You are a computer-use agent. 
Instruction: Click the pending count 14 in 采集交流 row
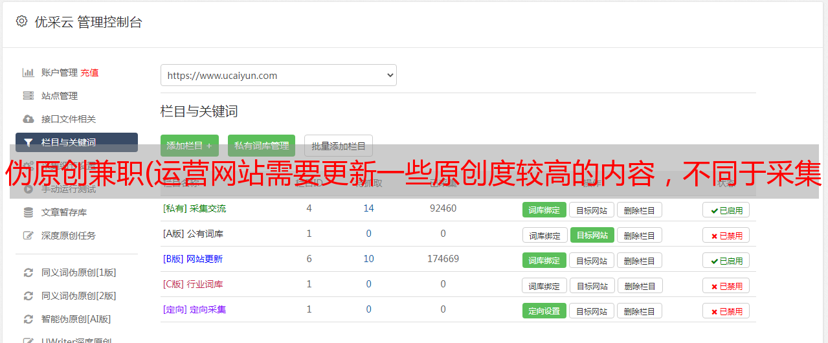coord(369,208)
